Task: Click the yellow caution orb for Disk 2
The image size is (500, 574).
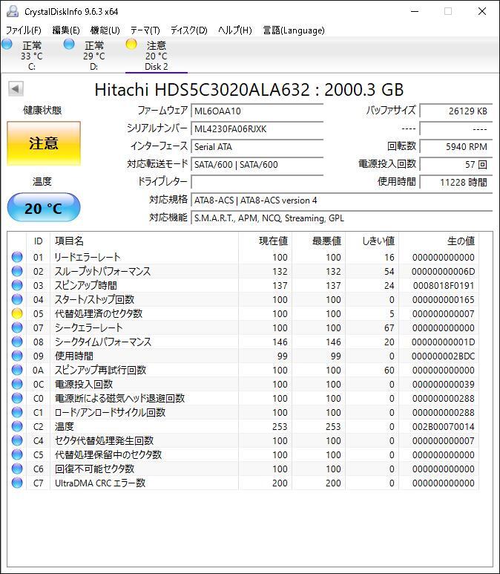Action: [x=131, y=45]
